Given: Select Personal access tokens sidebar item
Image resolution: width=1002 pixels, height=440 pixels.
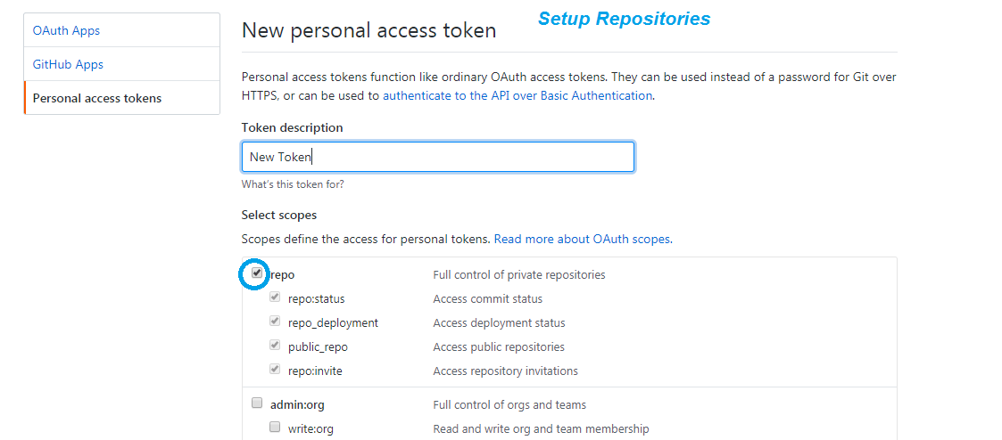Looking at the screenshot, I should click(x=97, y=98).
